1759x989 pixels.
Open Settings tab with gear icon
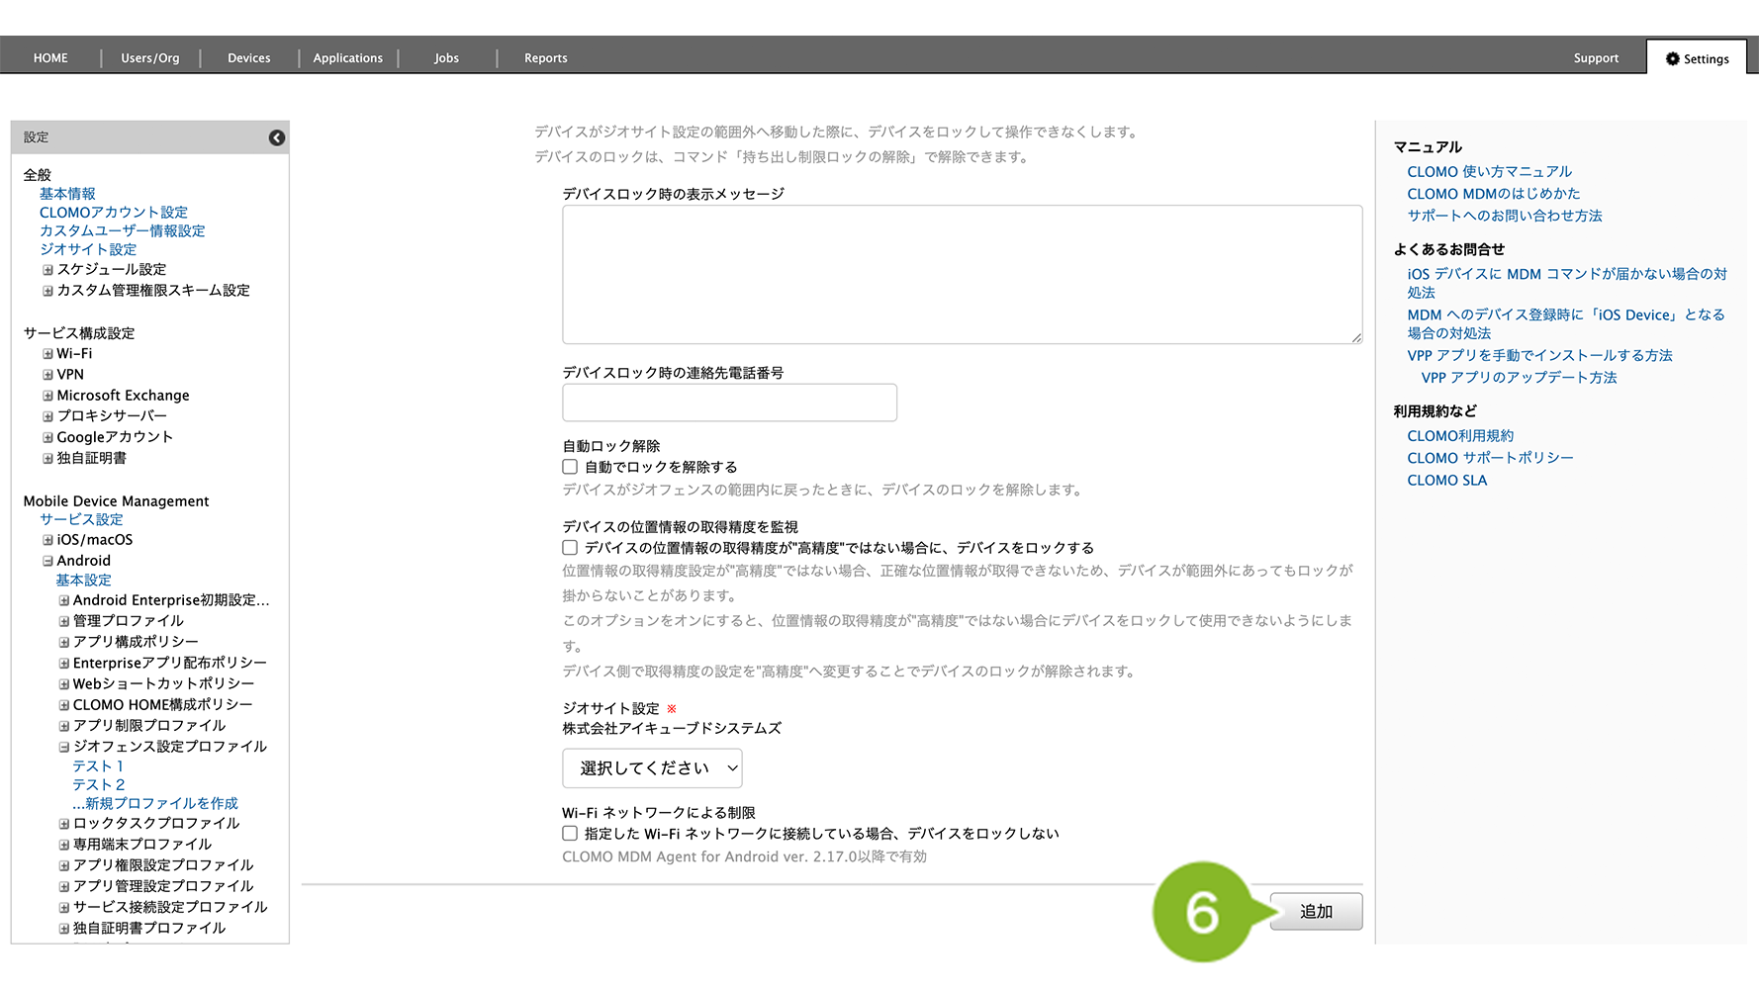pyautogui.click(x=1697, y=58)
